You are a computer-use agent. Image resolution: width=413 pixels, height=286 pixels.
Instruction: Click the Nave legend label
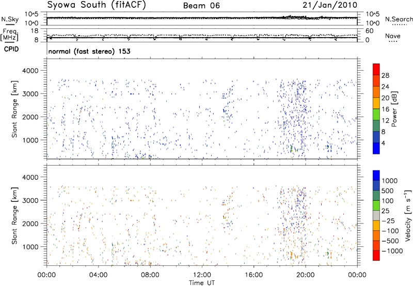coord(393,36)
